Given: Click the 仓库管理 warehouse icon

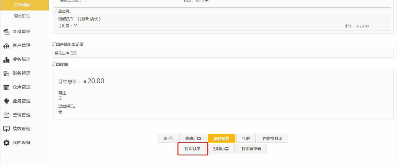Looking at the screenshot, I should pyautogui.click(x=6, y=87).
